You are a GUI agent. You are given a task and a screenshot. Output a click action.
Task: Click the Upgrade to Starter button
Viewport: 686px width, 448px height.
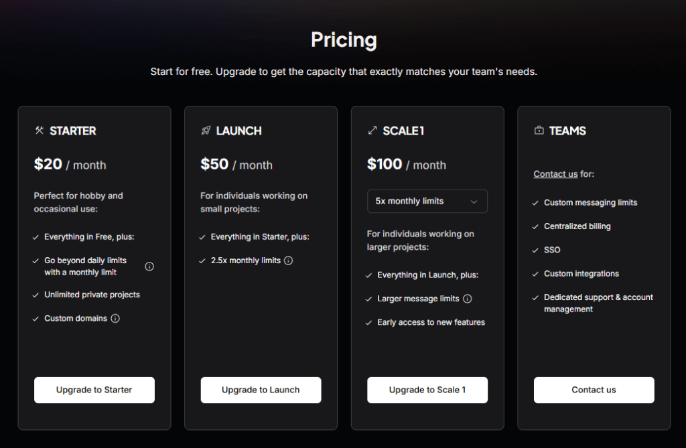click(x=94, y=390)
